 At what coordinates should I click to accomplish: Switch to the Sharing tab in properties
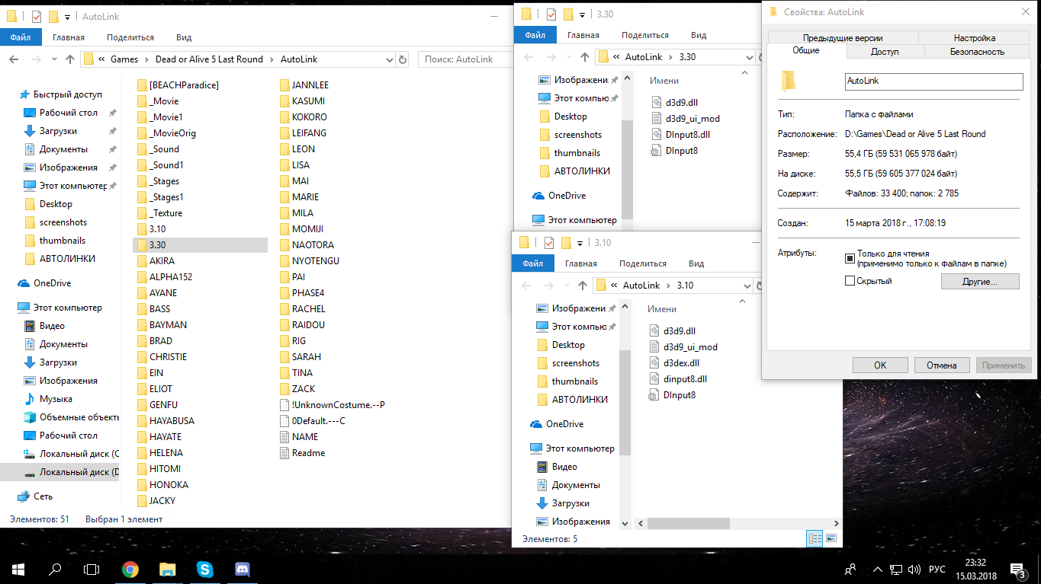[x=885, y=52]
